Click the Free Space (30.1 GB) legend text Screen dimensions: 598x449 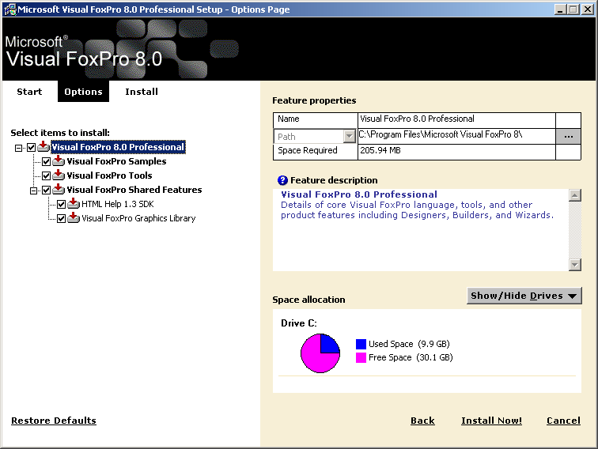pos(411,357)
